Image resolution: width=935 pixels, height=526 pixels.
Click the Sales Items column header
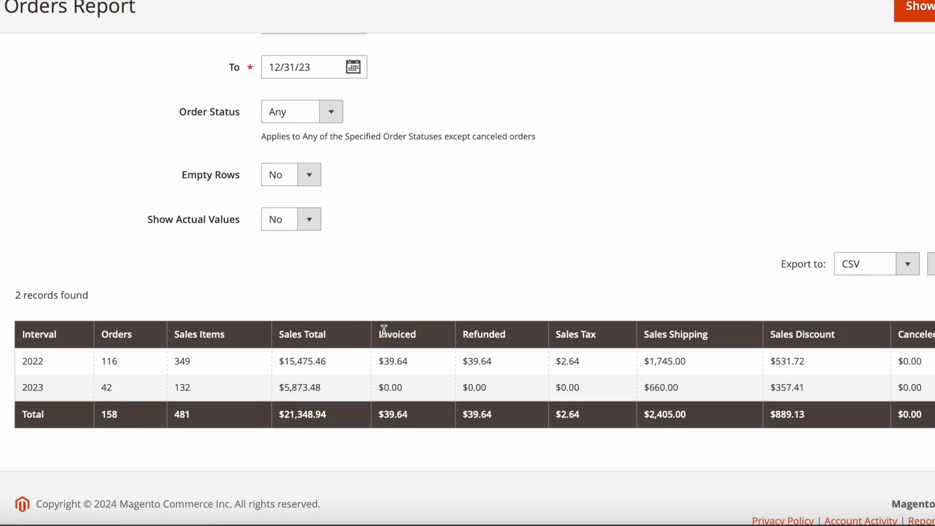point(199,334)
